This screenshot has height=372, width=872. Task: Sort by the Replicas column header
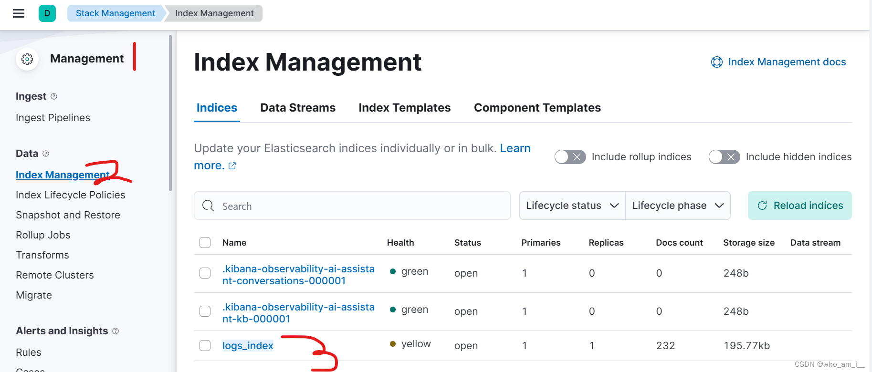[606, 243]
